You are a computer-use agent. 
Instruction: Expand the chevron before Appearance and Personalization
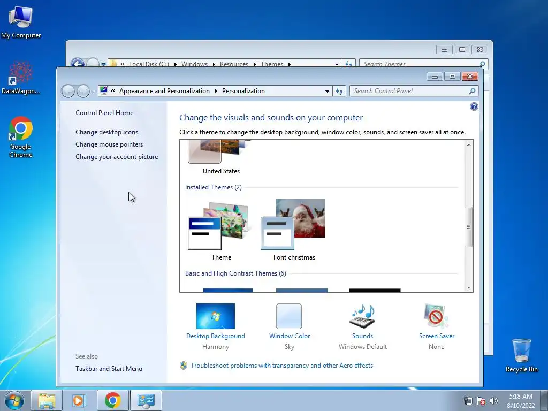(113, 91)
